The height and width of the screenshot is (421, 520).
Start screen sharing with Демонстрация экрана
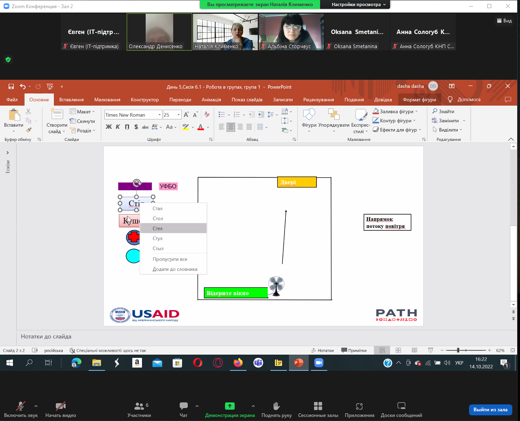229,409
